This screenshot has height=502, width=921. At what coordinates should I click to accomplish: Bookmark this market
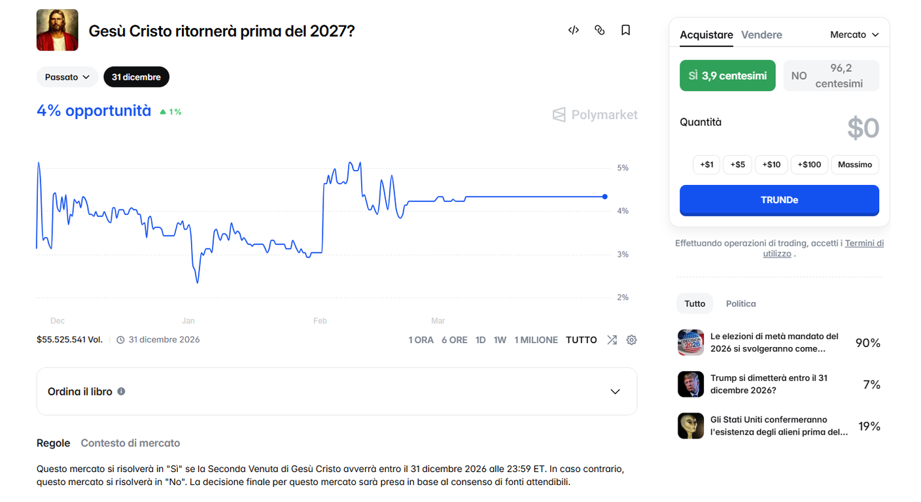tap(625, 30)
